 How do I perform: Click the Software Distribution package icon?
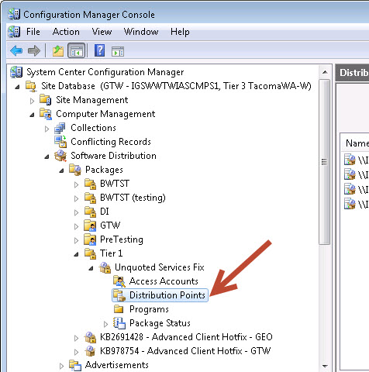(60, 156)
